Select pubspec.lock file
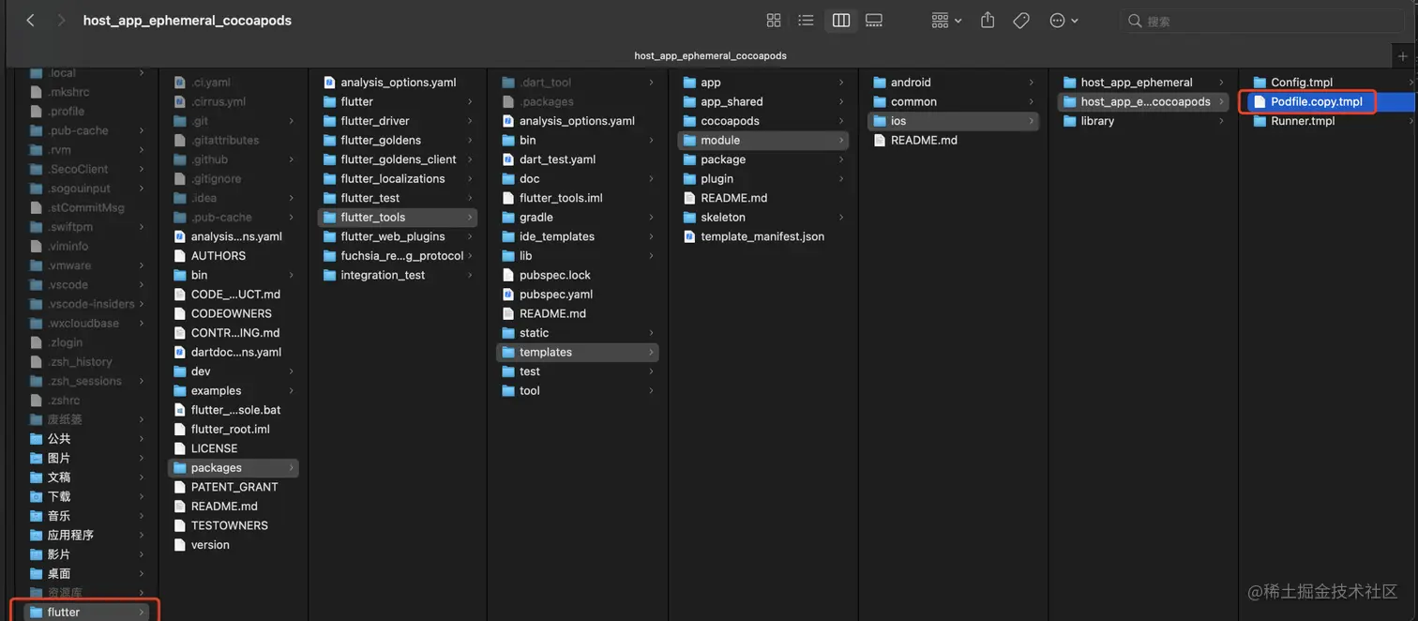The height and width of the screenshot is (621, 1418). pyautogui.click(x=546, y=275)
